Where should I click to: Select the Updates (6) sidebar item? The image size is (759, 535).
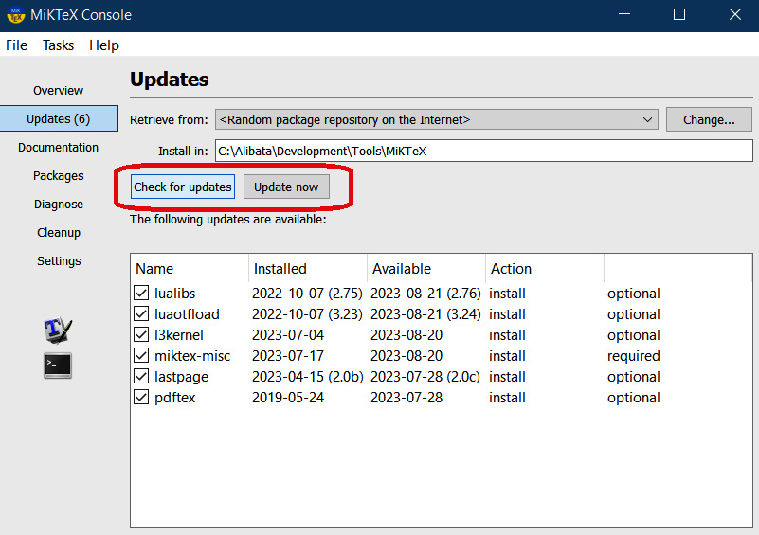[59, 118]
